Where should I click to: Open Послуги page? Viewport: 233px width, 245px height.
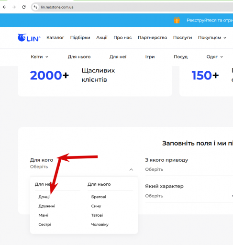(x=183, y=37)
